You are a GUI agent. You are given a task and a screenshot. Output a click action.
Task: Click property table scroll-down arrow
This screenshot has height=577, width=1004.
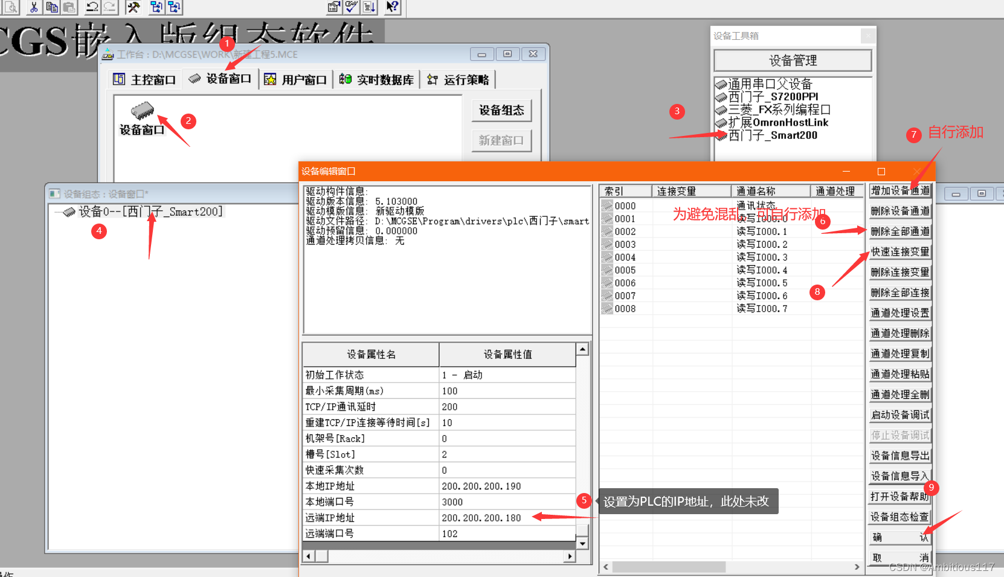pyautogui.click(x=582, y=544)
